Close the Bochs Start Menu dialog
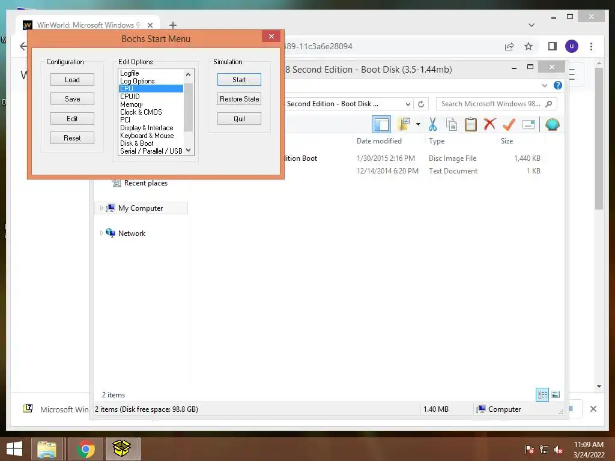This screenshot has width=615, height=461. 271,37
